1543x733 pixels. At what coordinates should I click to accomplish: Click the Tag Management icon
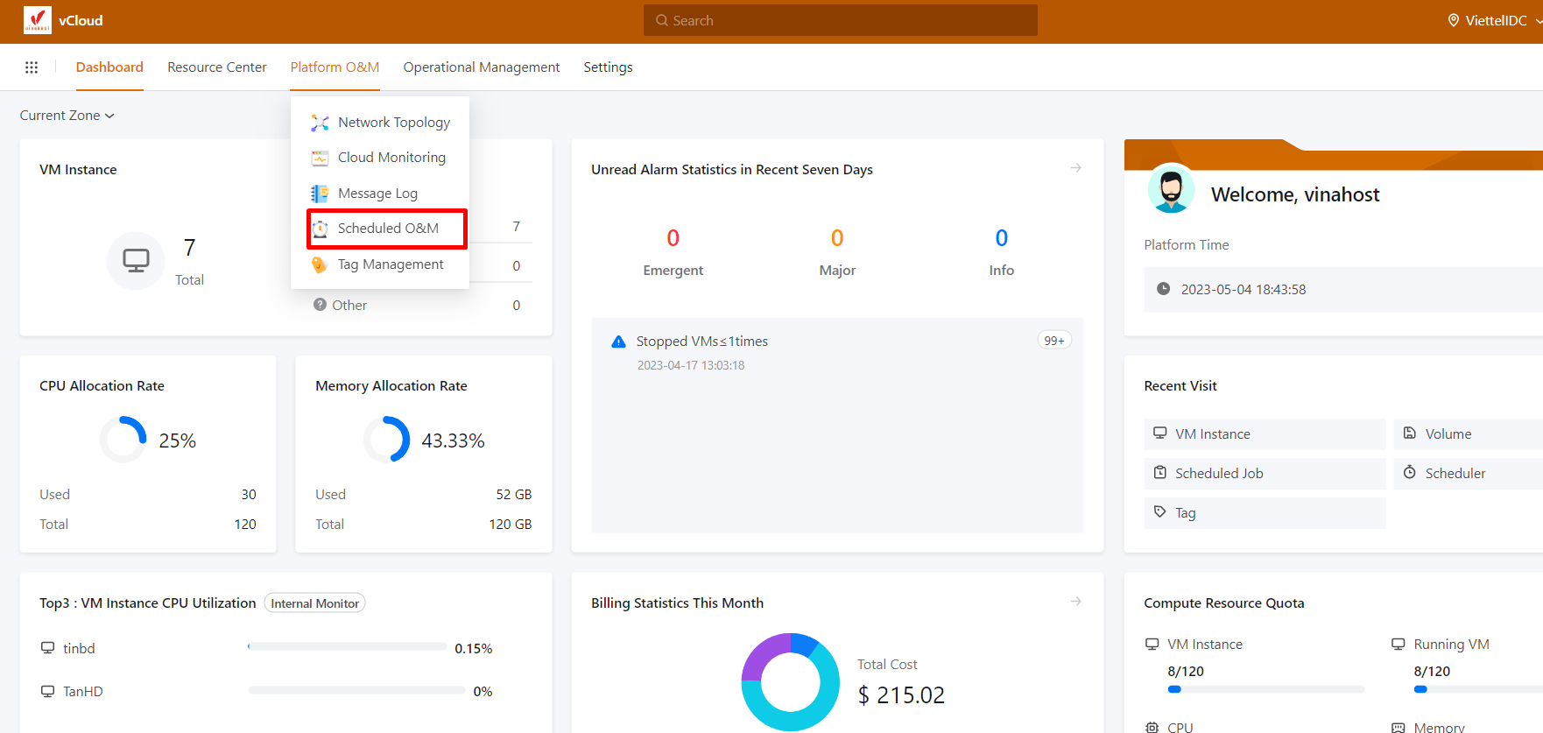[x=320, y=264]
